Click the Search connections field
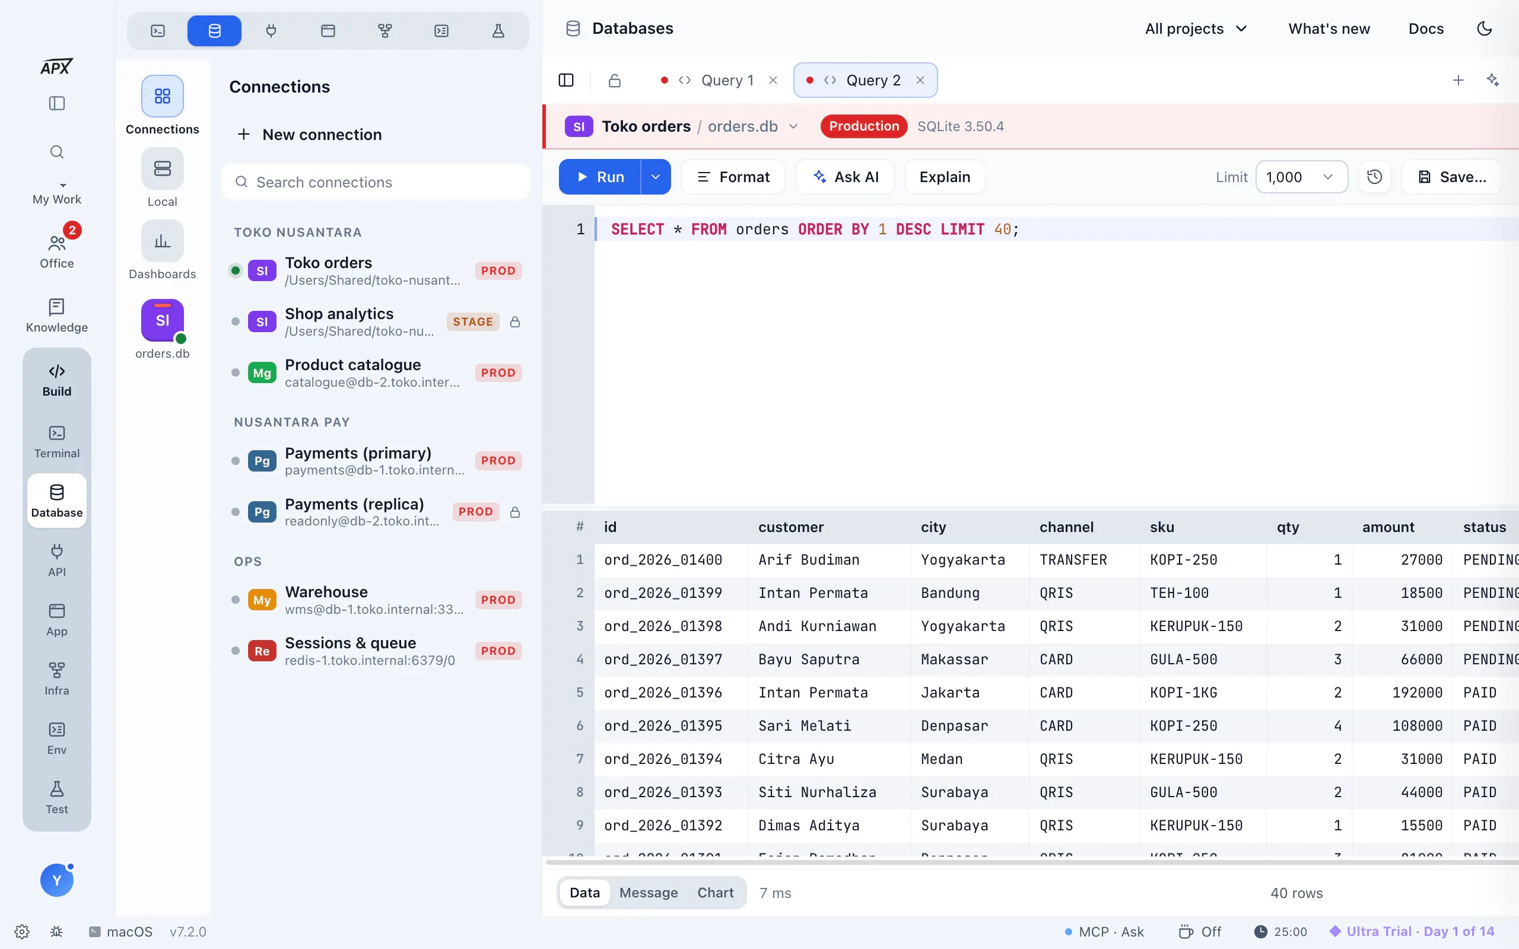This screenshot has width=1519, height=949. 376,182
